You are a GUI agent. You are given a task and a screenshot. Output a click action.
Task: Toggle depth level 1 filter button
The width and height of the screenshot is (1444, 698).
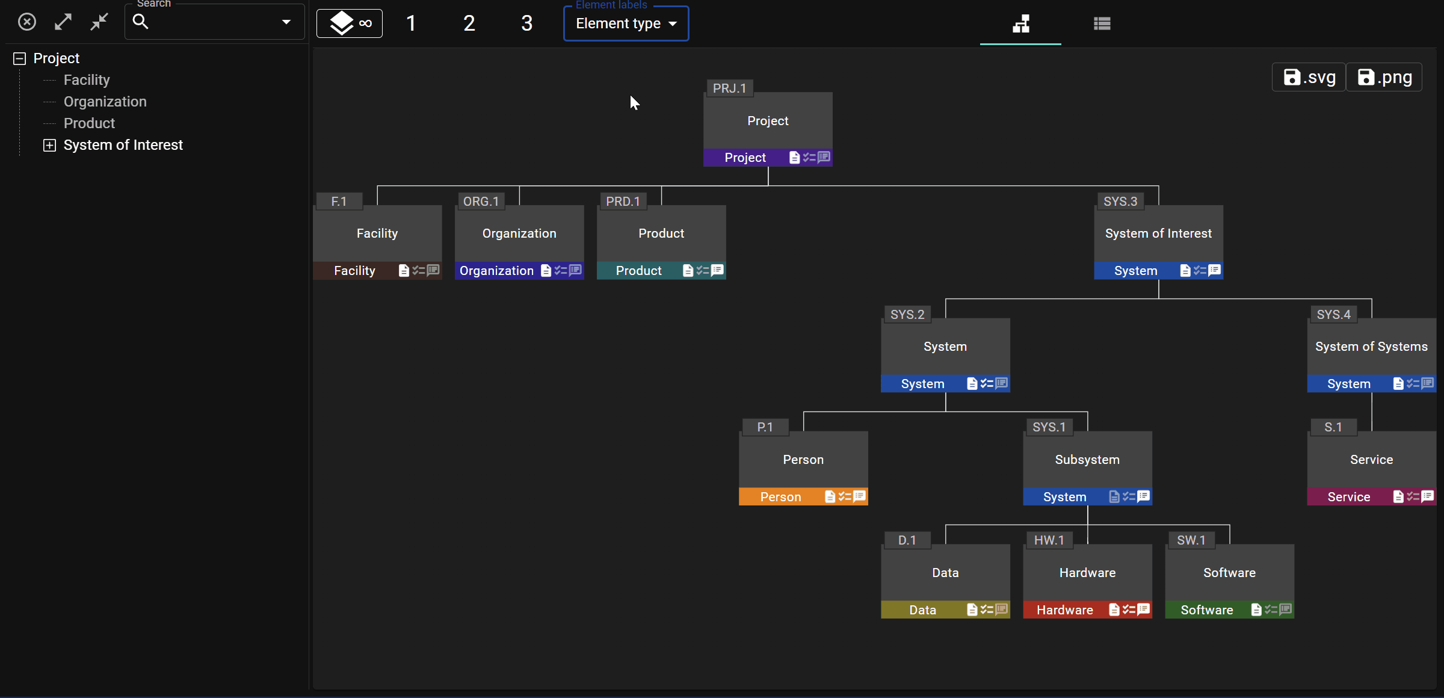pos(411,23)
